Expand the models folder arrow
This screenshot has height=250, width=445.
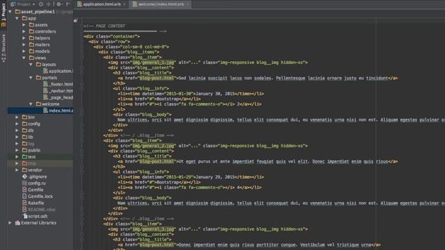[24, 51]
